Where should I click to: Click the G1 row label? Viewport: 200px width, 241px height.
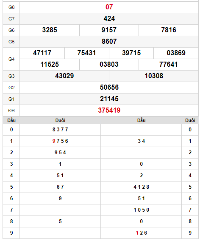point(11,99)
